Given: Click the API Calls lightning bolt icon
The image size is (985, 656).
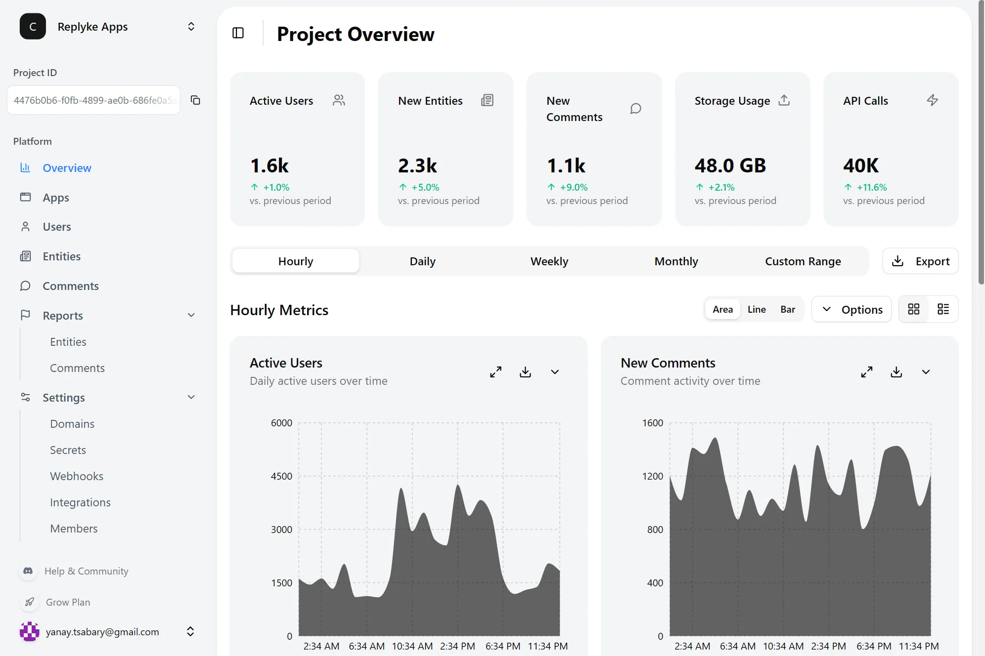Looking at the screenshot, I should 933,100.
